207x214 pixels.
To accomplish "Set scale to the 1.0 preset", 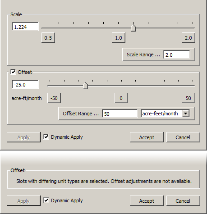I will pos(119,37).
